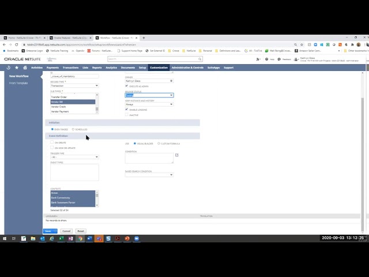Screen dimensions: 369x277
Task: Open Microsoft Teams from the taskbar
Action: [99, 238]
